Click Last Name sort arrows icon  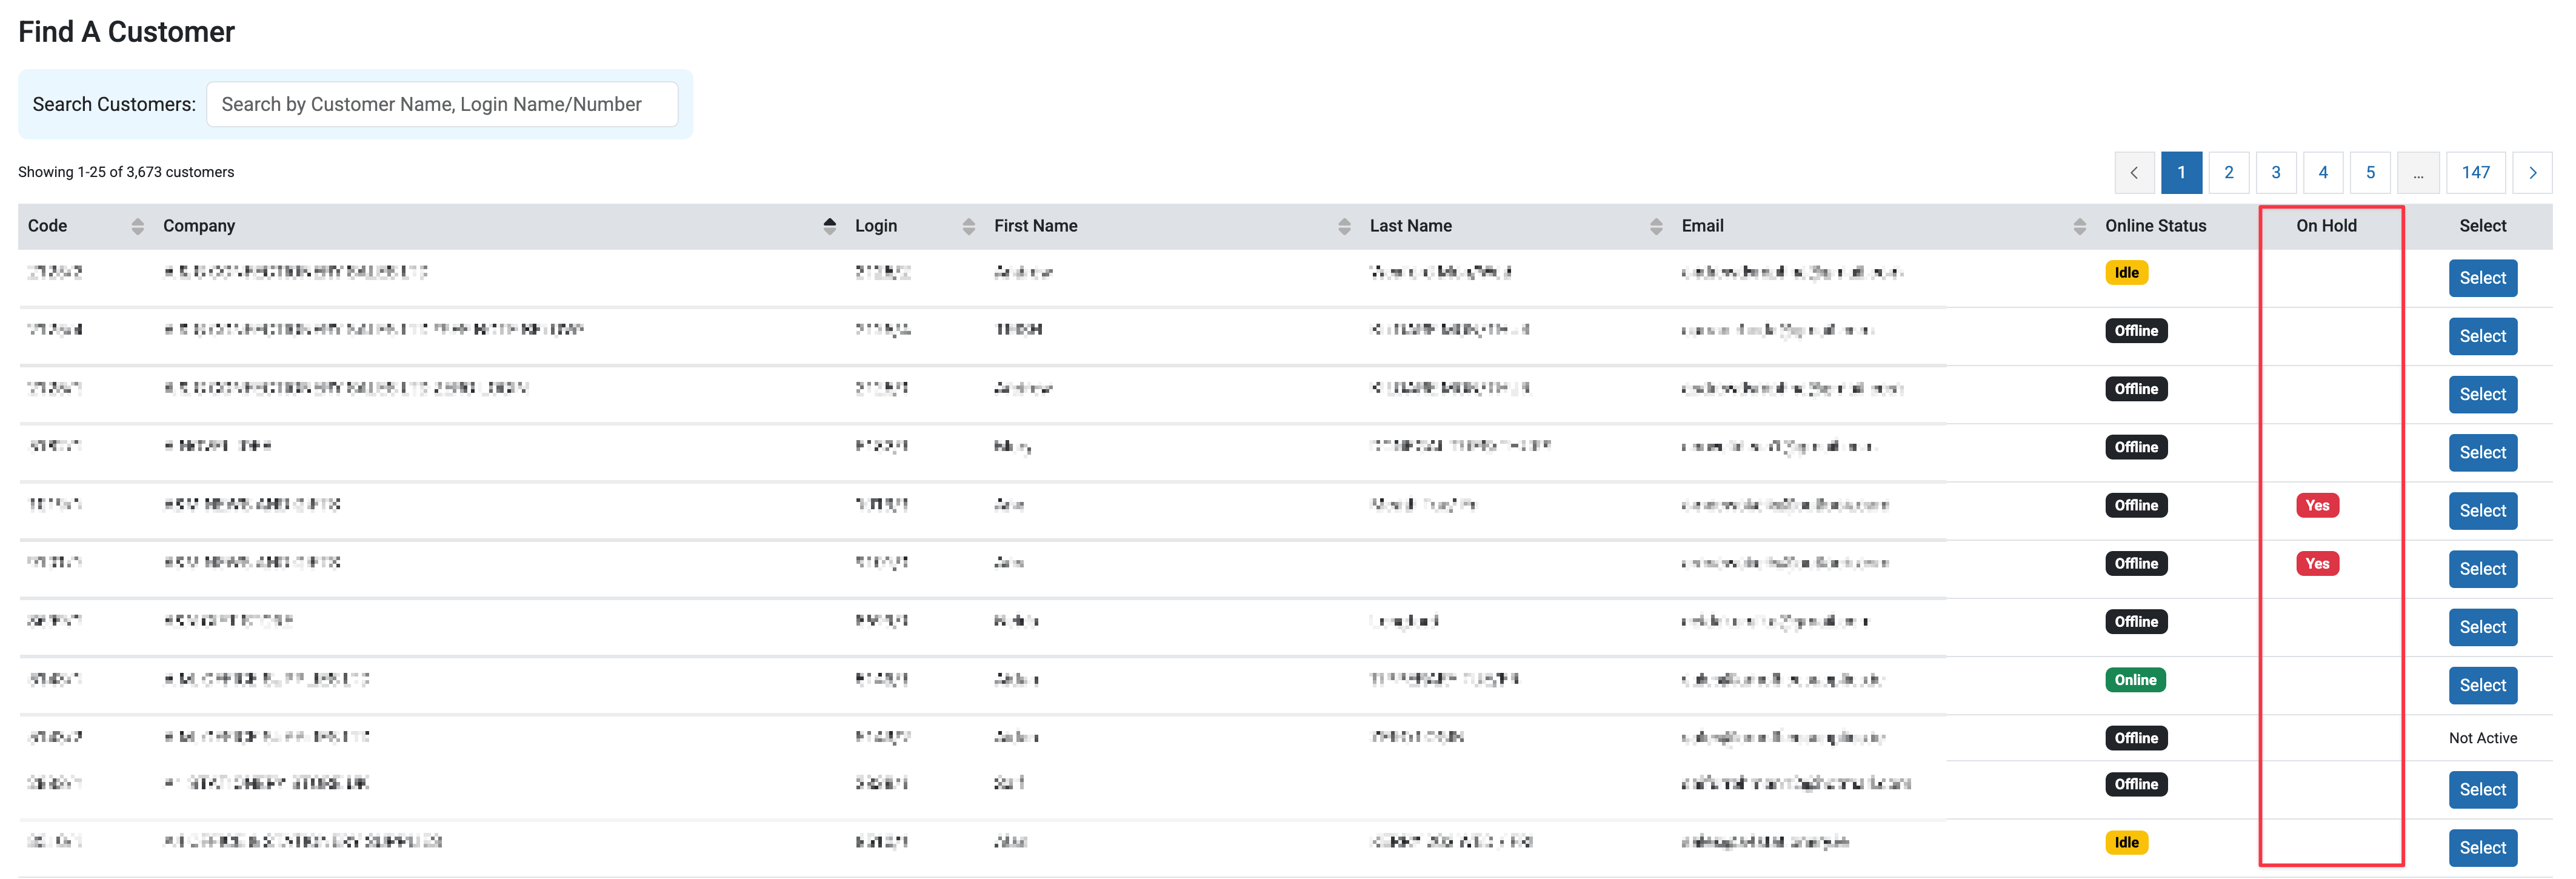(x=1656, y=227)
